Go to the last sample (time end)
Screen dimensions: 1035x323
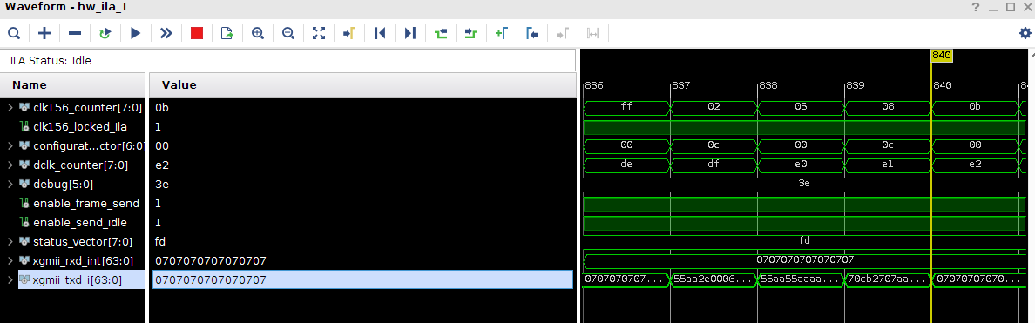(410, 33)
